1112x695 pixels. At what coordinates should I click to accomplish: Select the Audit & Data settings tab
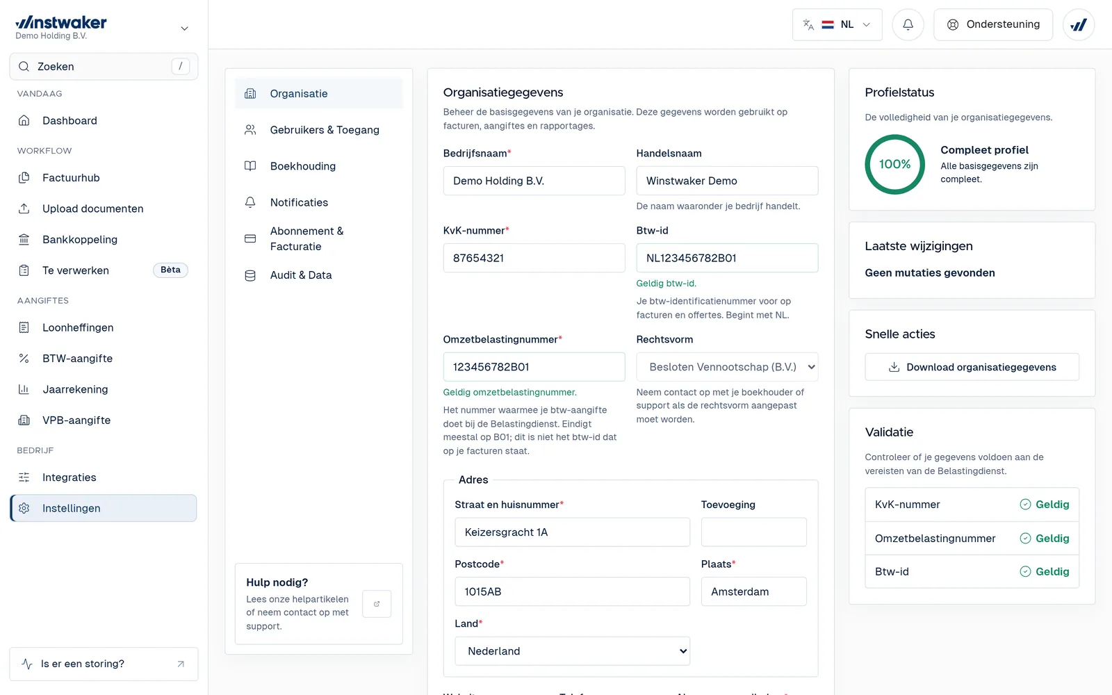coord(318,275)
